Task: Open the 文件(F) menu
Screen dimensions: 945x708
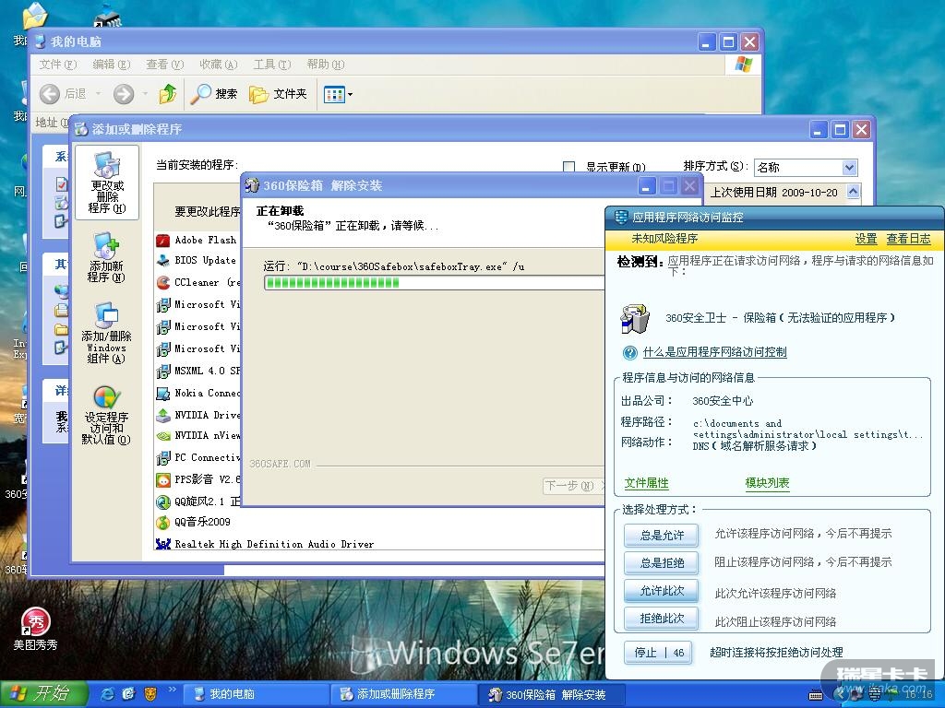Action: (x=58, y=65)
